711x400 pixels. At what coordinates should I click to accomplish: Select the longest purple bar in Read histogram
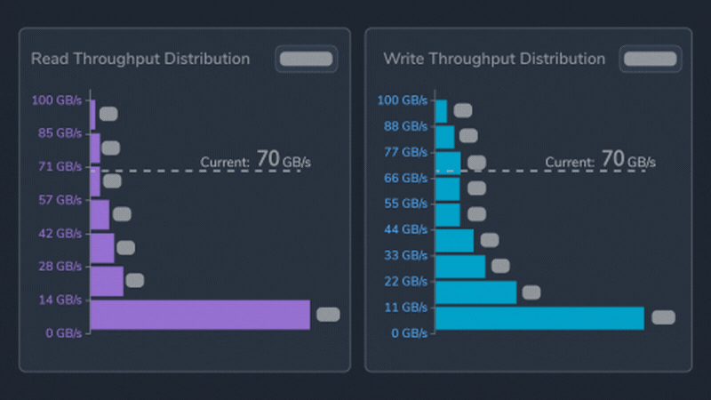tap(200, 315)
